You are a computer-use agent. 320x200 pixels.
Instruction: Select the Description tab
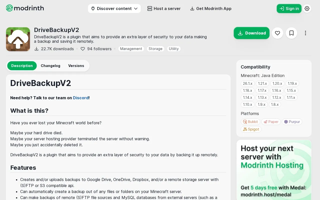point(22,66)
